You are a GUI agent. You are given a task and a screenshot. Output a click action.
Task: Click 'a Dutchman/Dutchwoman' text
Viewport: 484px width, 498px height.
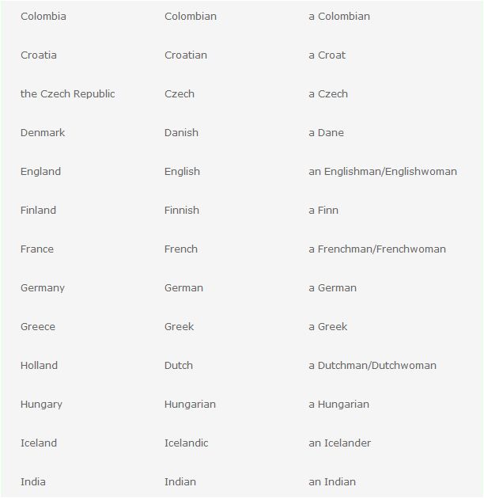click(372, 366)
